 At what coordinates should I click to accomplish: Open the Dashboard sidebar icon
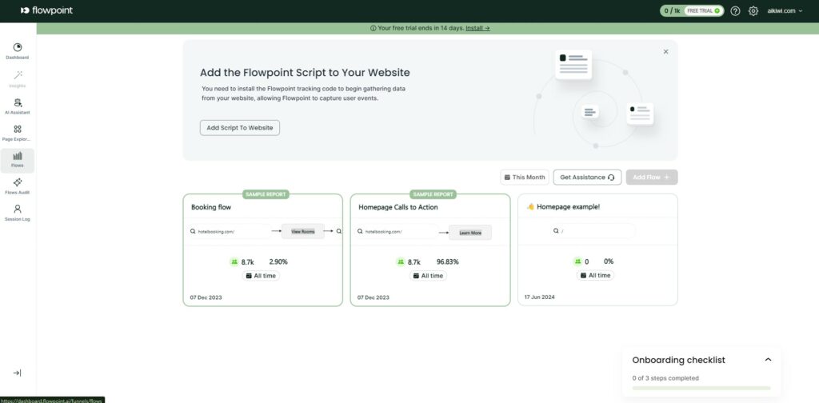pos(18,47)
